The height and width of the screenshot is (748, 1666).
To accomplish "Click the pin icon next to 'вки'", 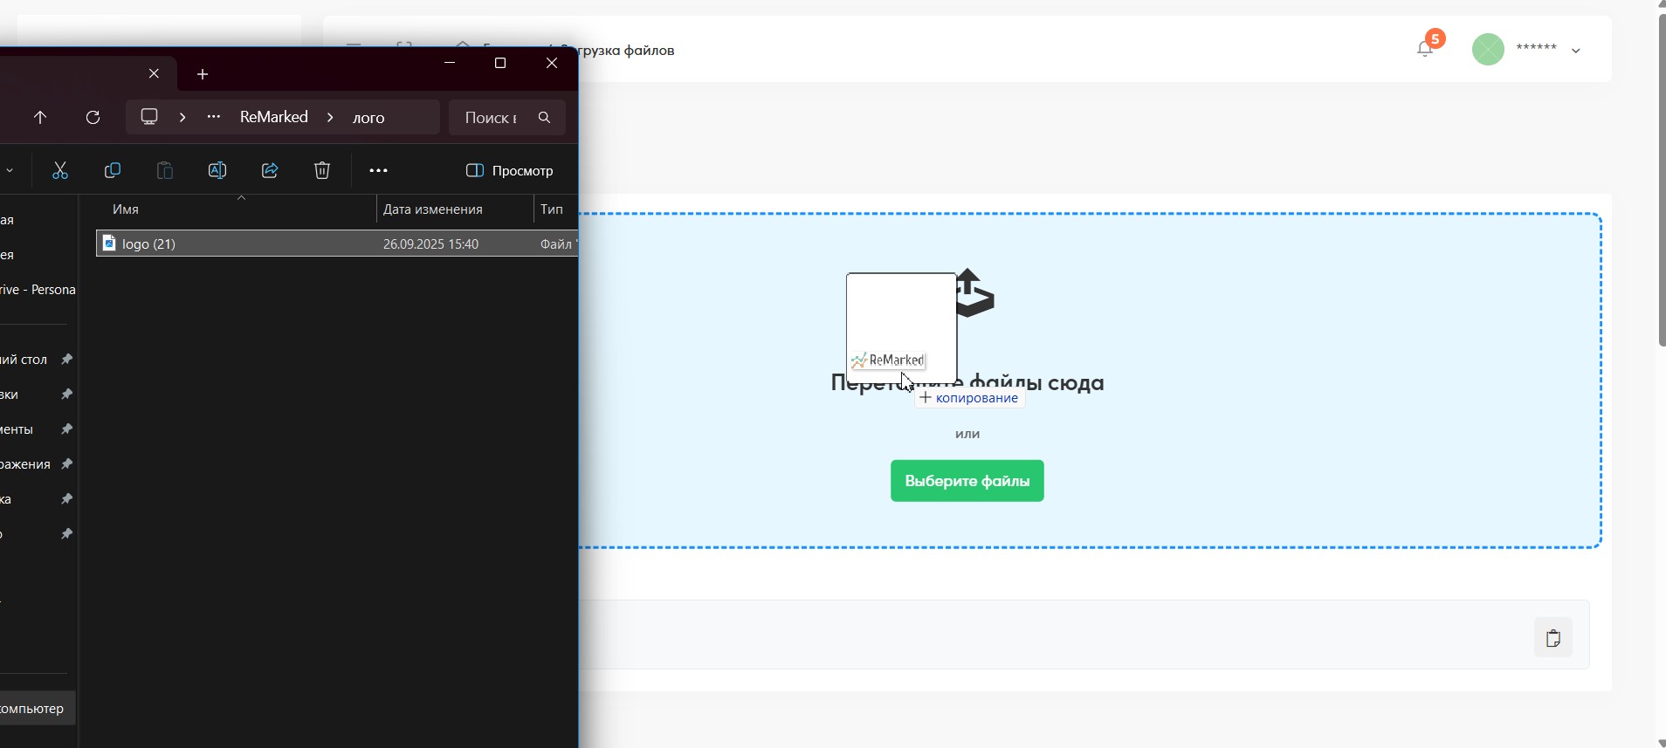I will [x=66, y=395].
